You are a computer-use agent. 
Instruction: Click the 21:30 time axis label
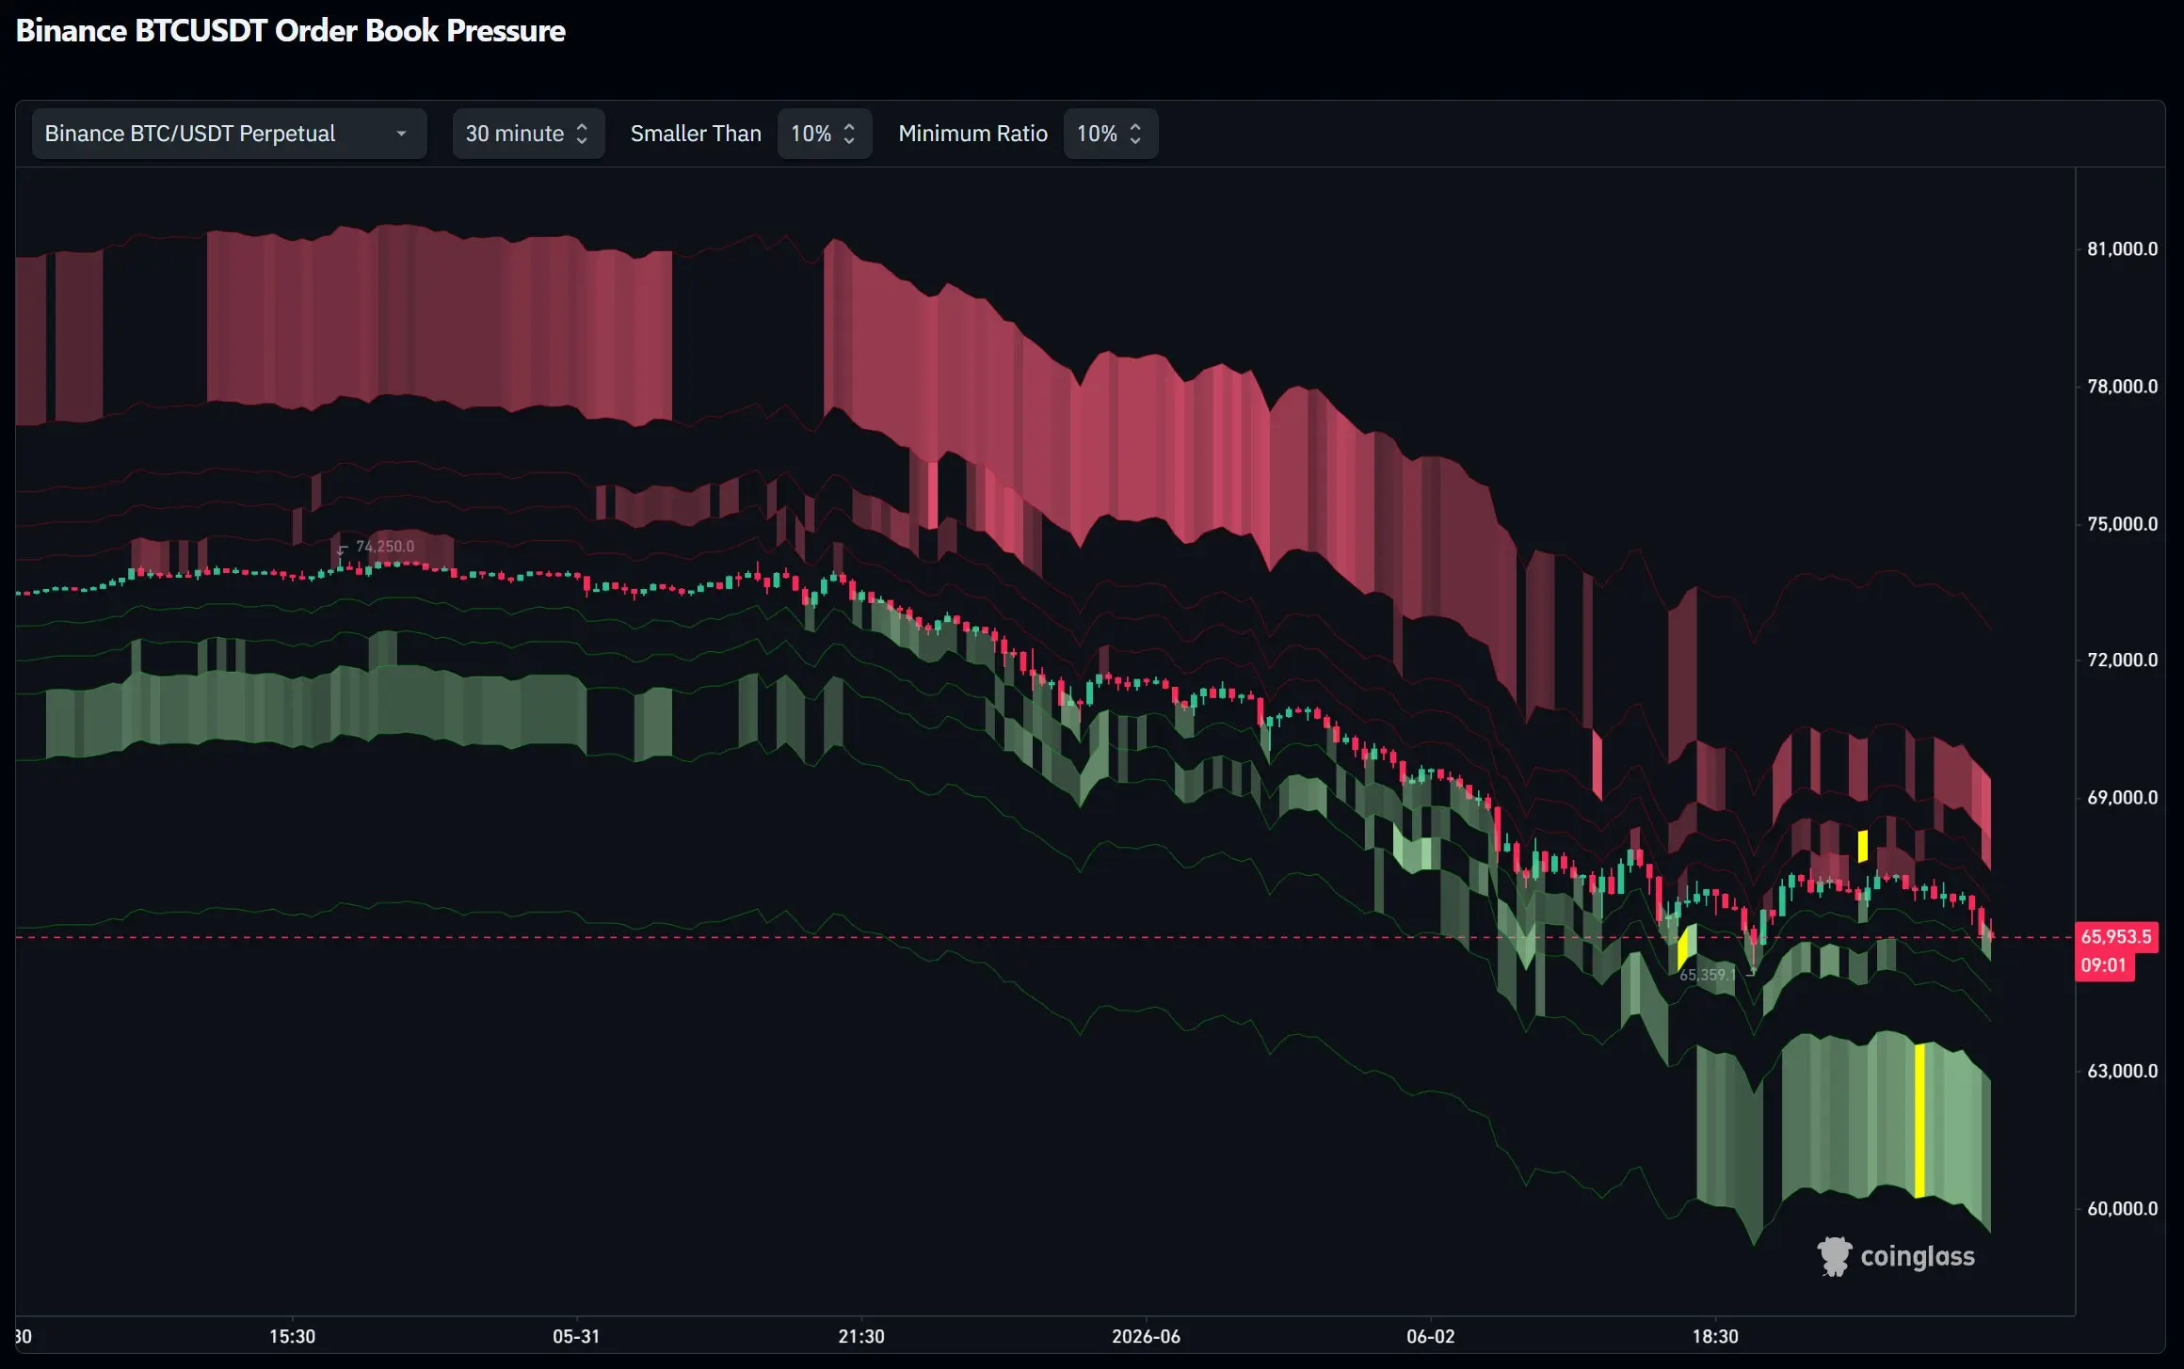861,1336
